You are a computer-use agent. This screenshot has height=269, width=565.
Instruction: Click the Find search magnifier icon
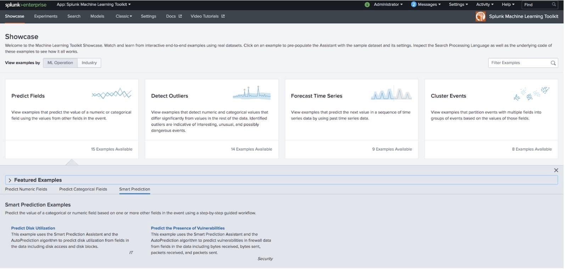click(554, 5)
